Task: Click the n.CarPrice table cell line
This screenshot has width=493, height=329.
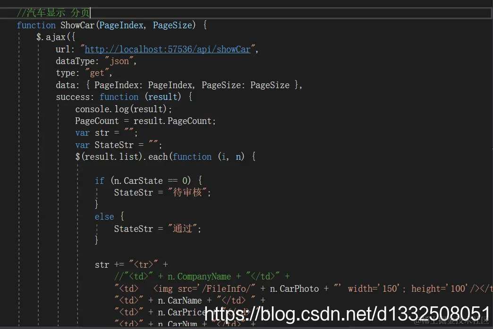Action: [192, 313]
